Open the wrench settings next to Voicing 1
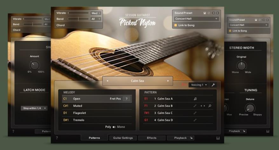The image size is (279, 150). coord(213,85)
